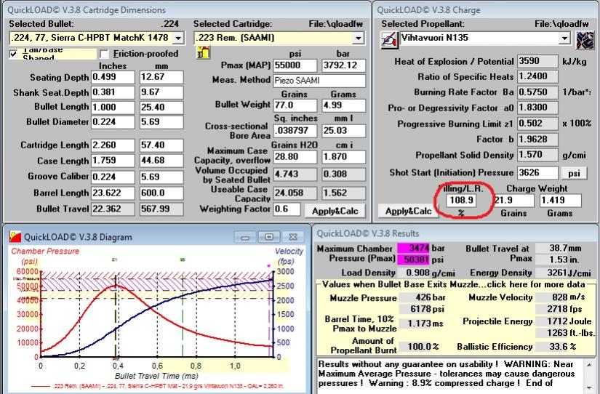Click the QuickLOAD Diagram window icon

[x=15, y=236]
